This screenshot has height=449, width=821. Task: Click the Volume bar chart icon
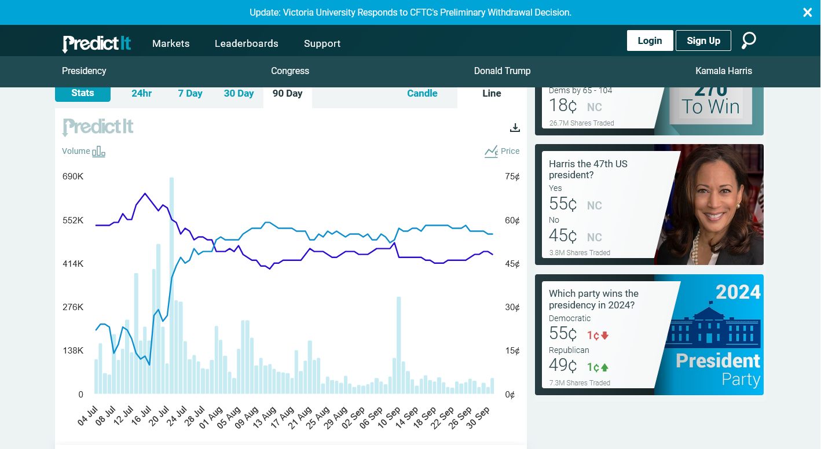pyautogui.click(x=98, y=152)
